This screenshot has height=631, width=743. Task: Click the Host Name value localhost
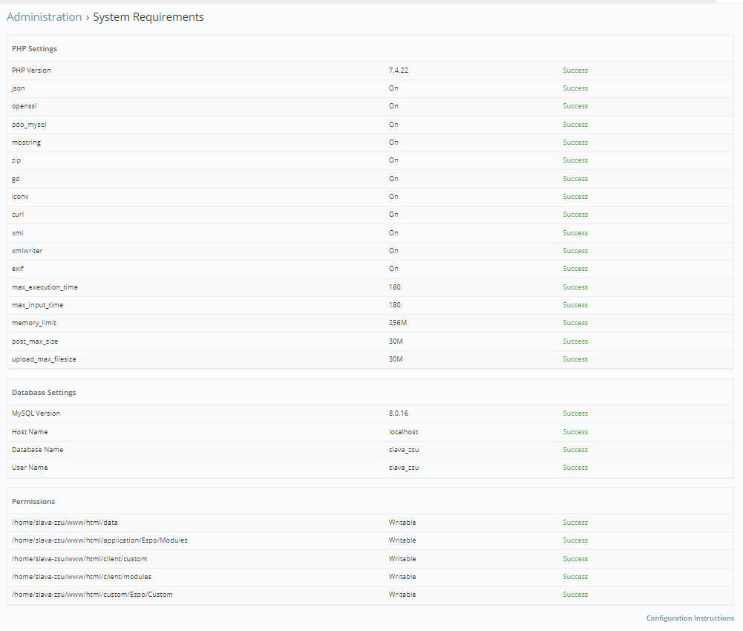pos(404,432)
